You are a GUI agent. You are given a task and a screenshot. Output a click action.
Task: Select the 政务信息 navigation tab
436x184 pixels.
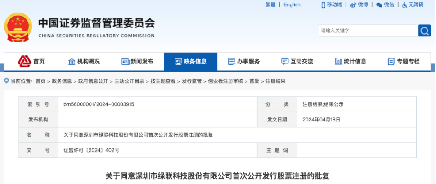point(190,62)
